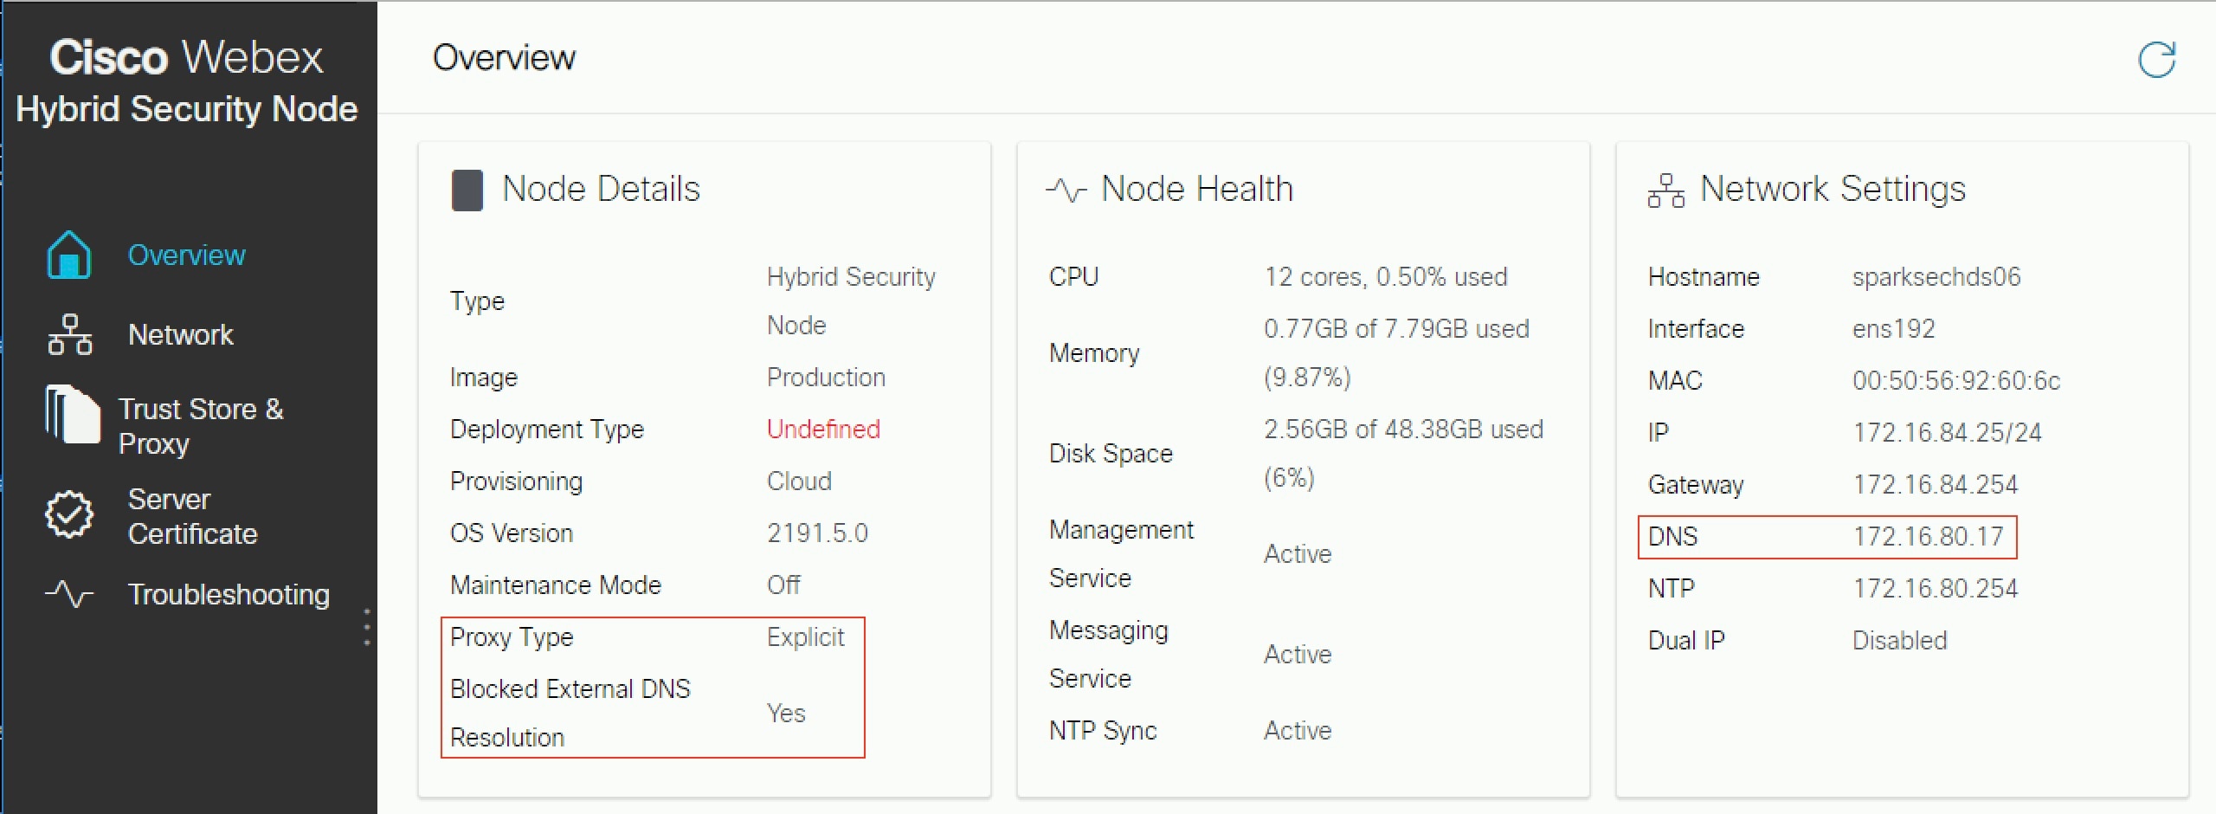
Task: Click the 'Dual IP' label
Action: coord(1686,641)
